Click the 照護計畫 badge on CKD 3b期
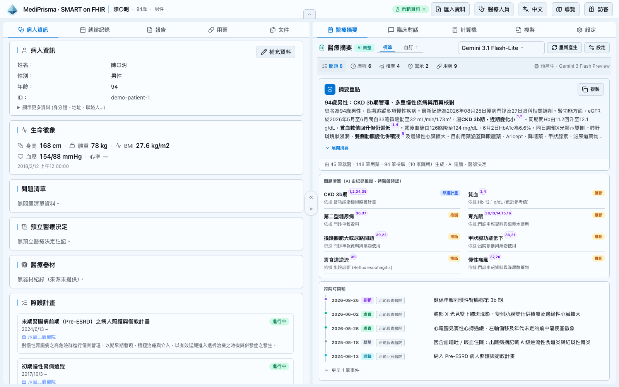The height and width of the screenshot is (387, 619). pos(450,193)
